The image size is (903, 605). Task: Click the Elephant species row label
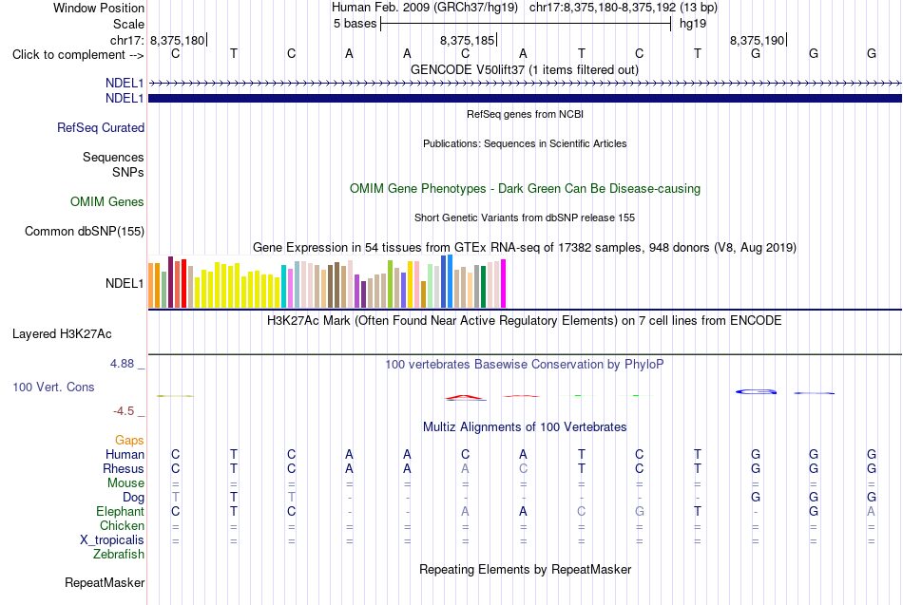pyautogui.click(x=120, y=511)
